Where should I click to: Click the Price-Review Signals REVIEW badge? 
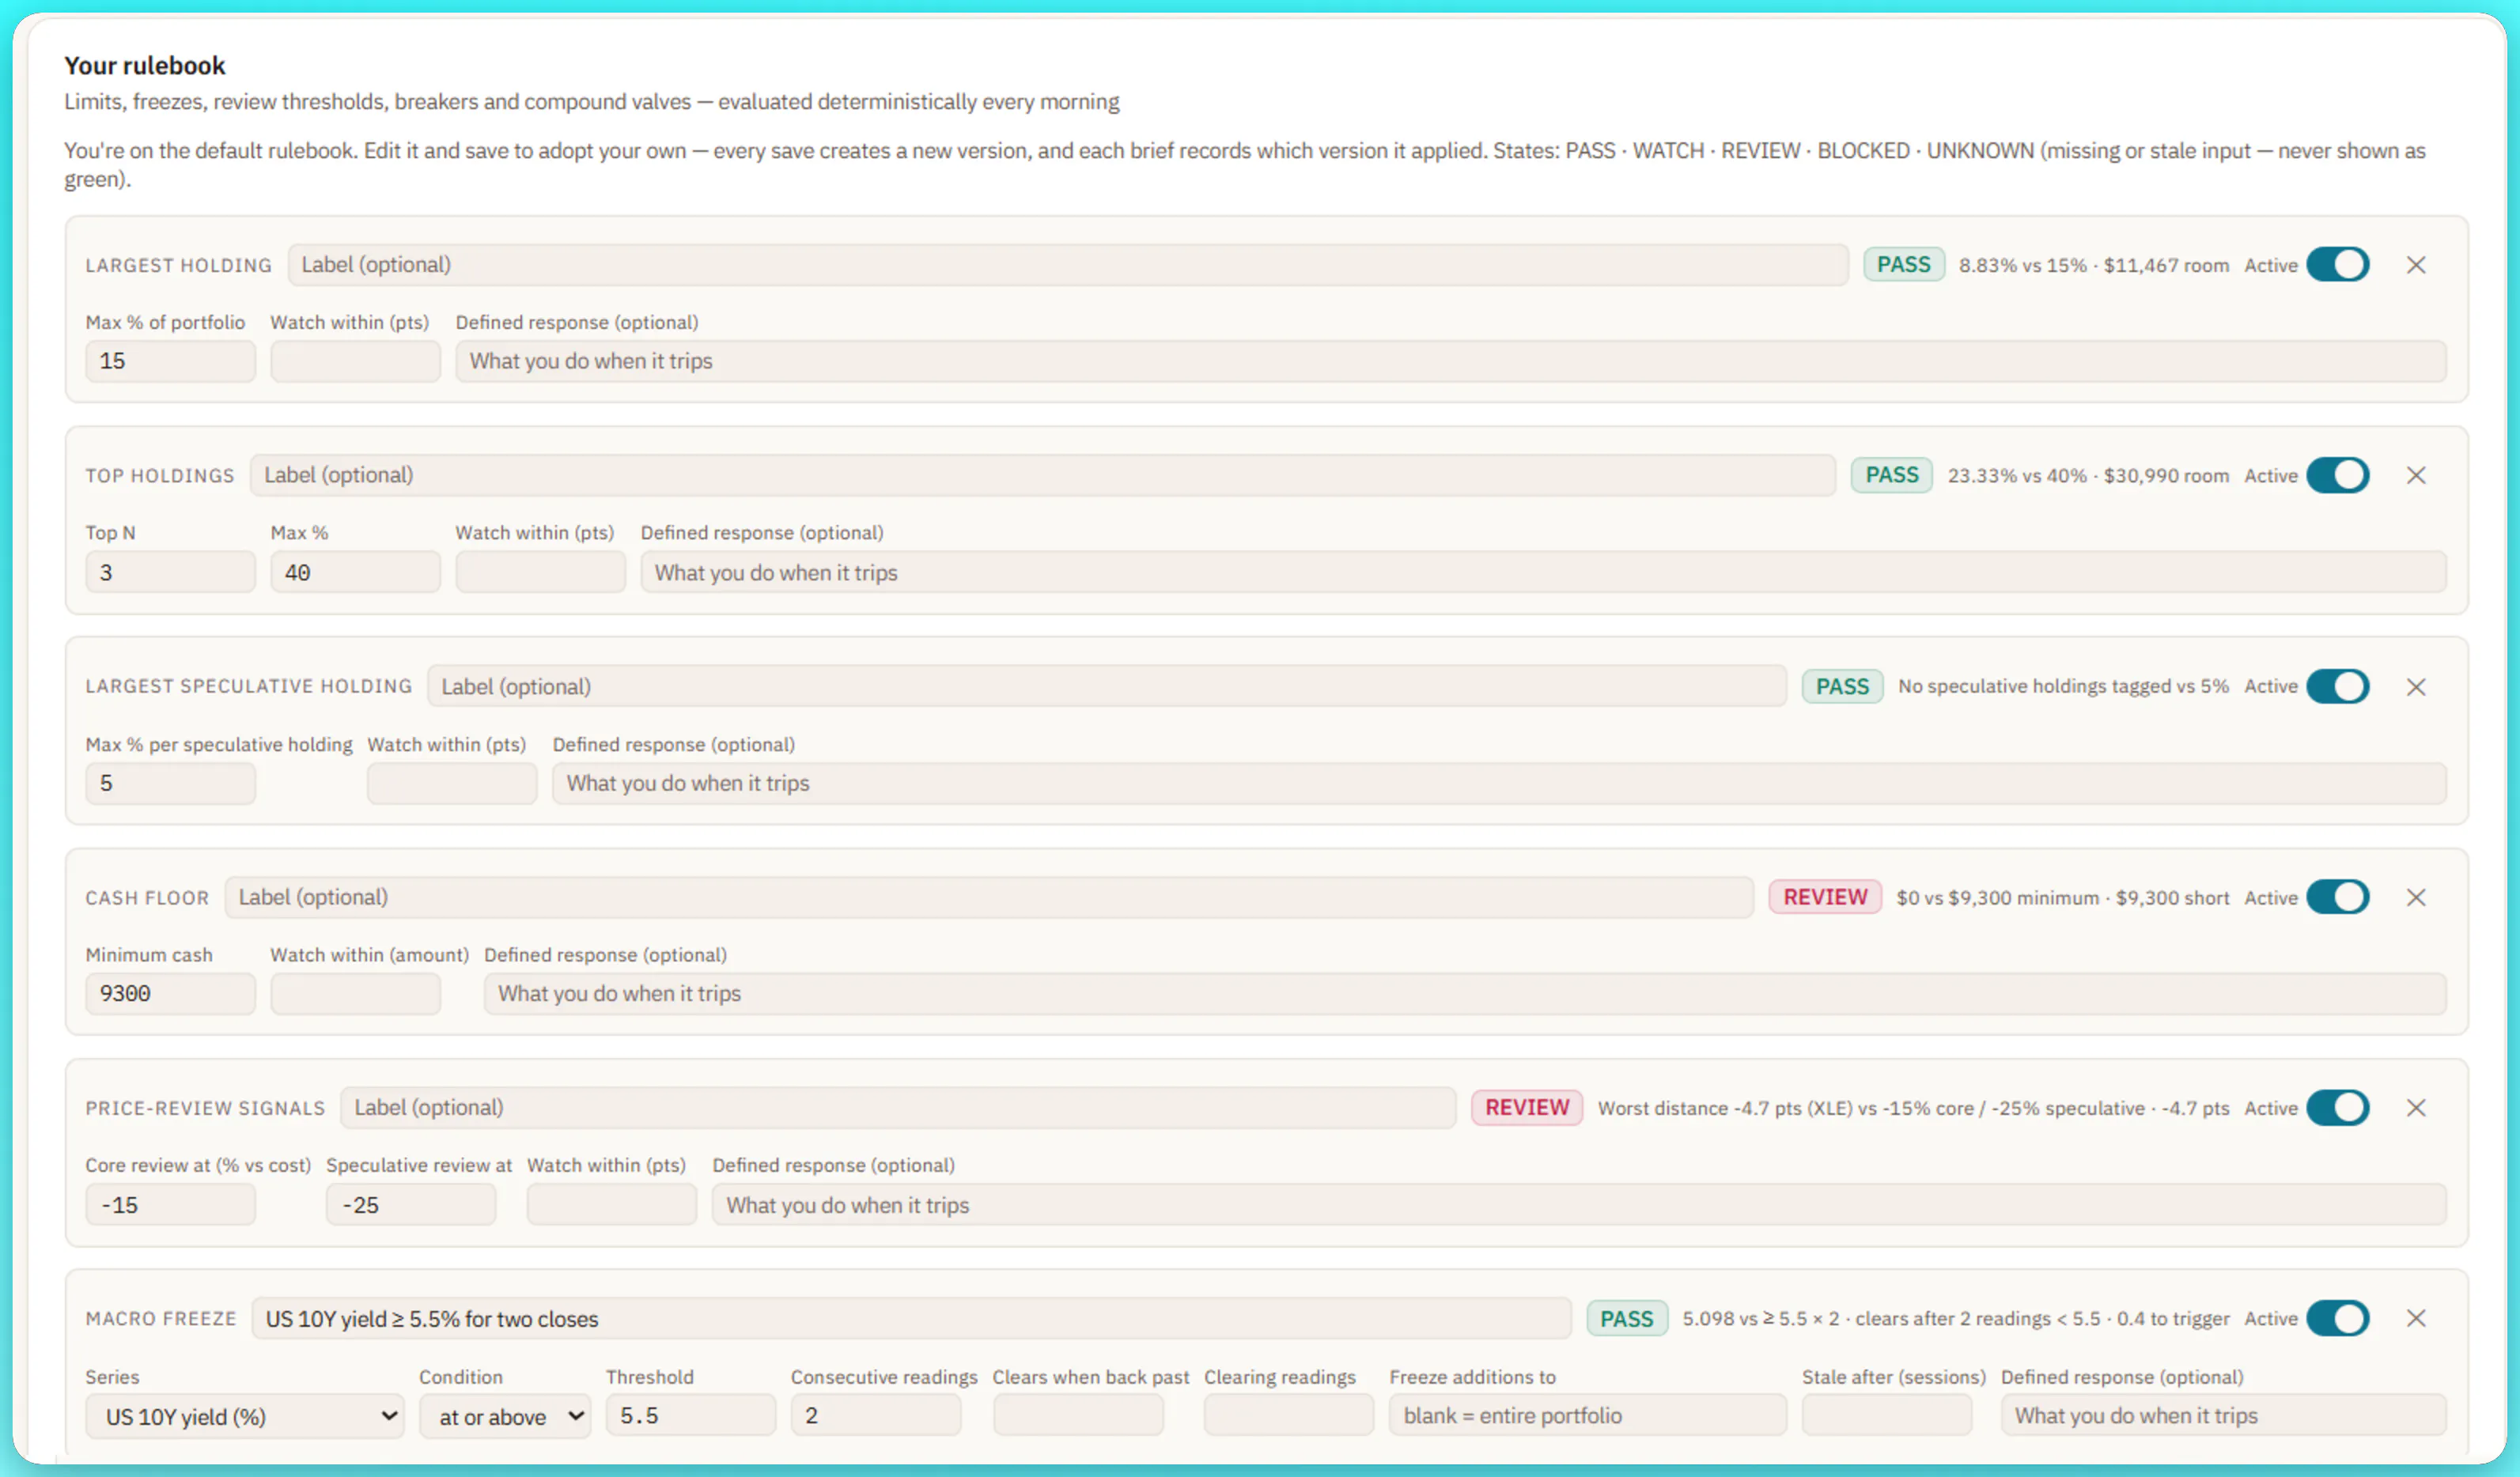[1527, 1107]
